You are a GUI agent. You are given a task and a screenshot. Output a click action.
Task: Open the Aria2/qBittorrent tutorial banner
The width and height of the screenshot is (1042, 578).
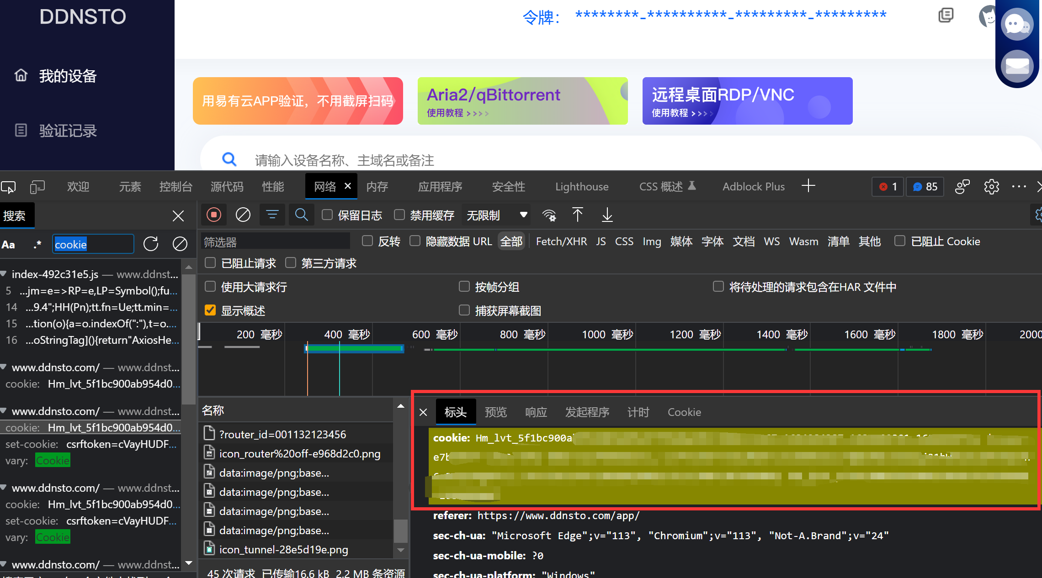[522, 101]
